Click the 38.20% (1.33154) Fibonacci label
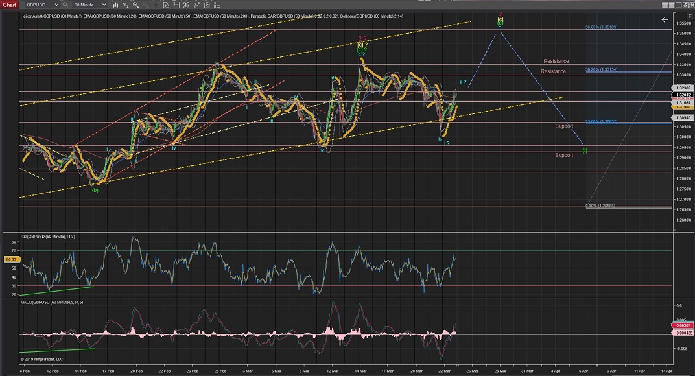The image size is (695, 376). tap(601, 69)
